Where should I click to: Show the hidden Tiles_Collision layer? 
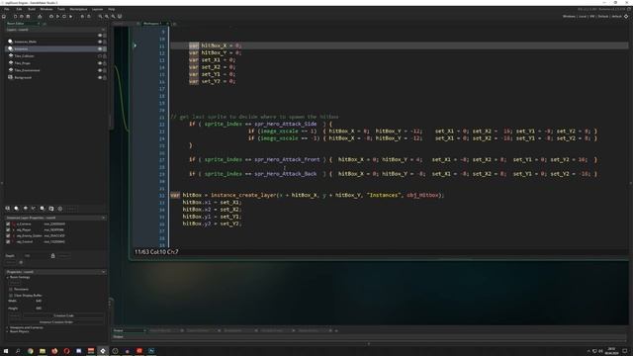100,56
